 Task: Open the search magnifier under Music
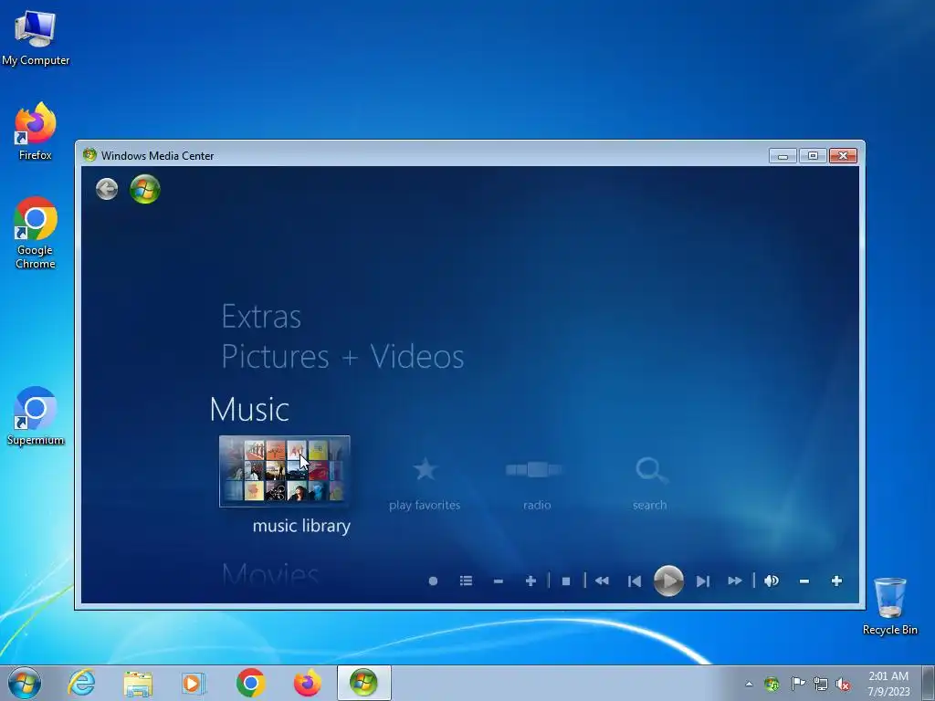coord(650,470)
